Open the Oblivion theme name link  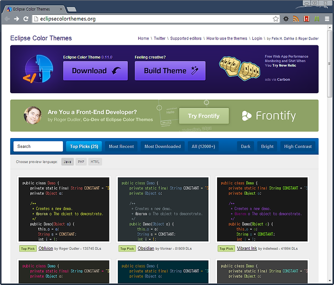45,248
